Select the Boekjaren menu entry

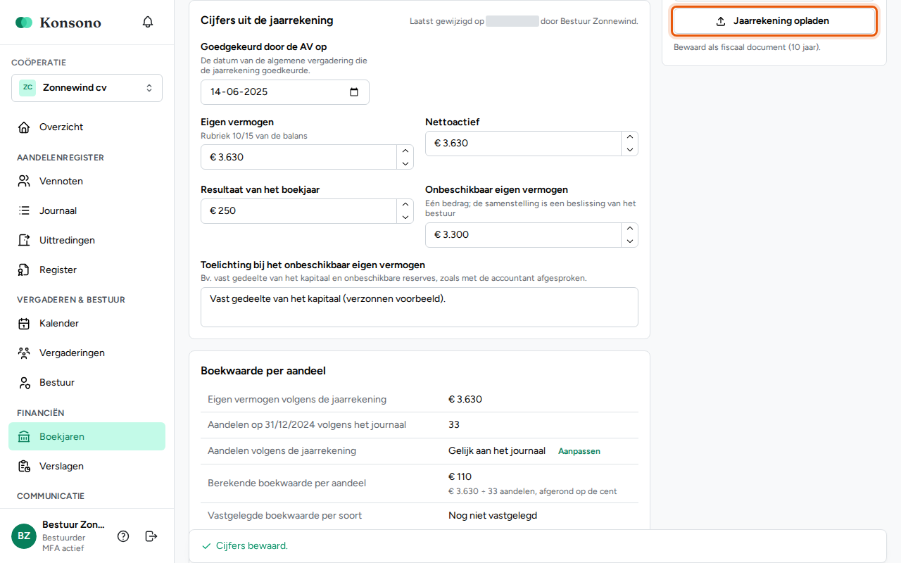87,437
